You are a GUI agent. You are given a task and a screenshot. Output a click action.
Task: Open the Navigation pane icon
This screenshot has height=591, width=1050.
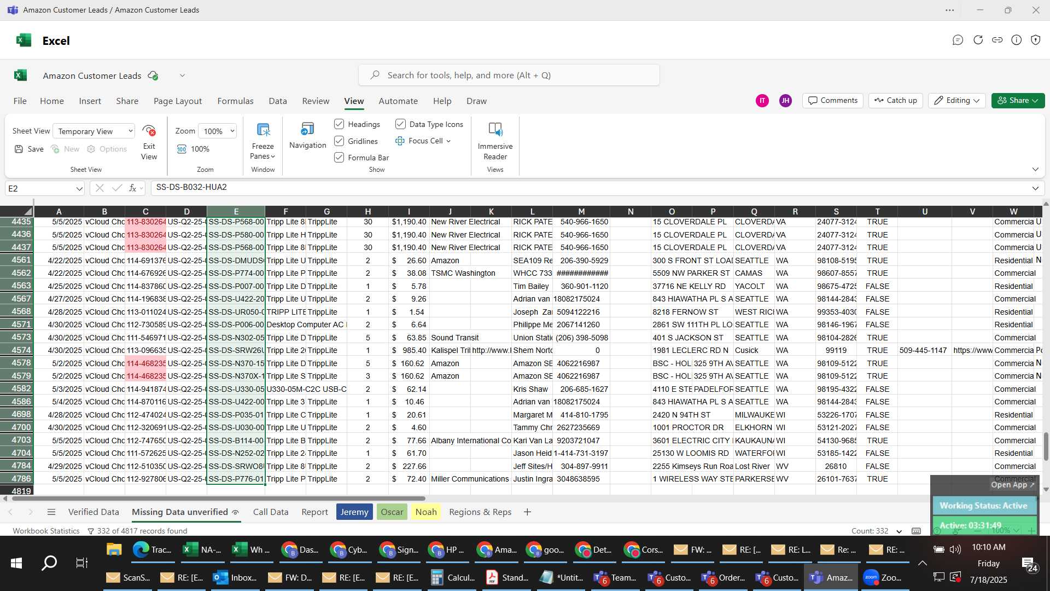[307, 129]
